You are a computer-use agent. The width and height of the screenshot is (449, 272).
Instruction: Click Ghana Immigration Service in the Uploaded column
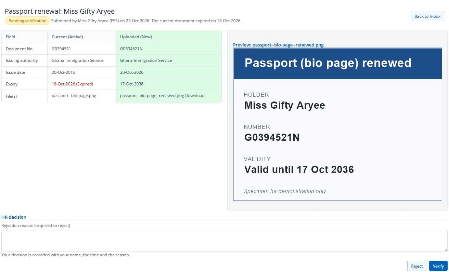pyautogui.click(x=146, y=60)
